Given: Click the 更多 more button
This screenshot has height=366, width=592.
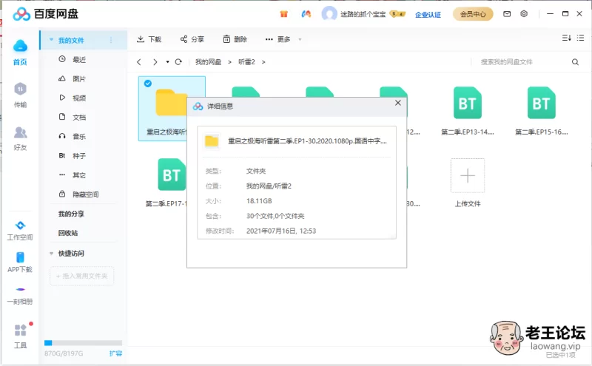Looking at the screenshot, I should click(x=278, y=39).
